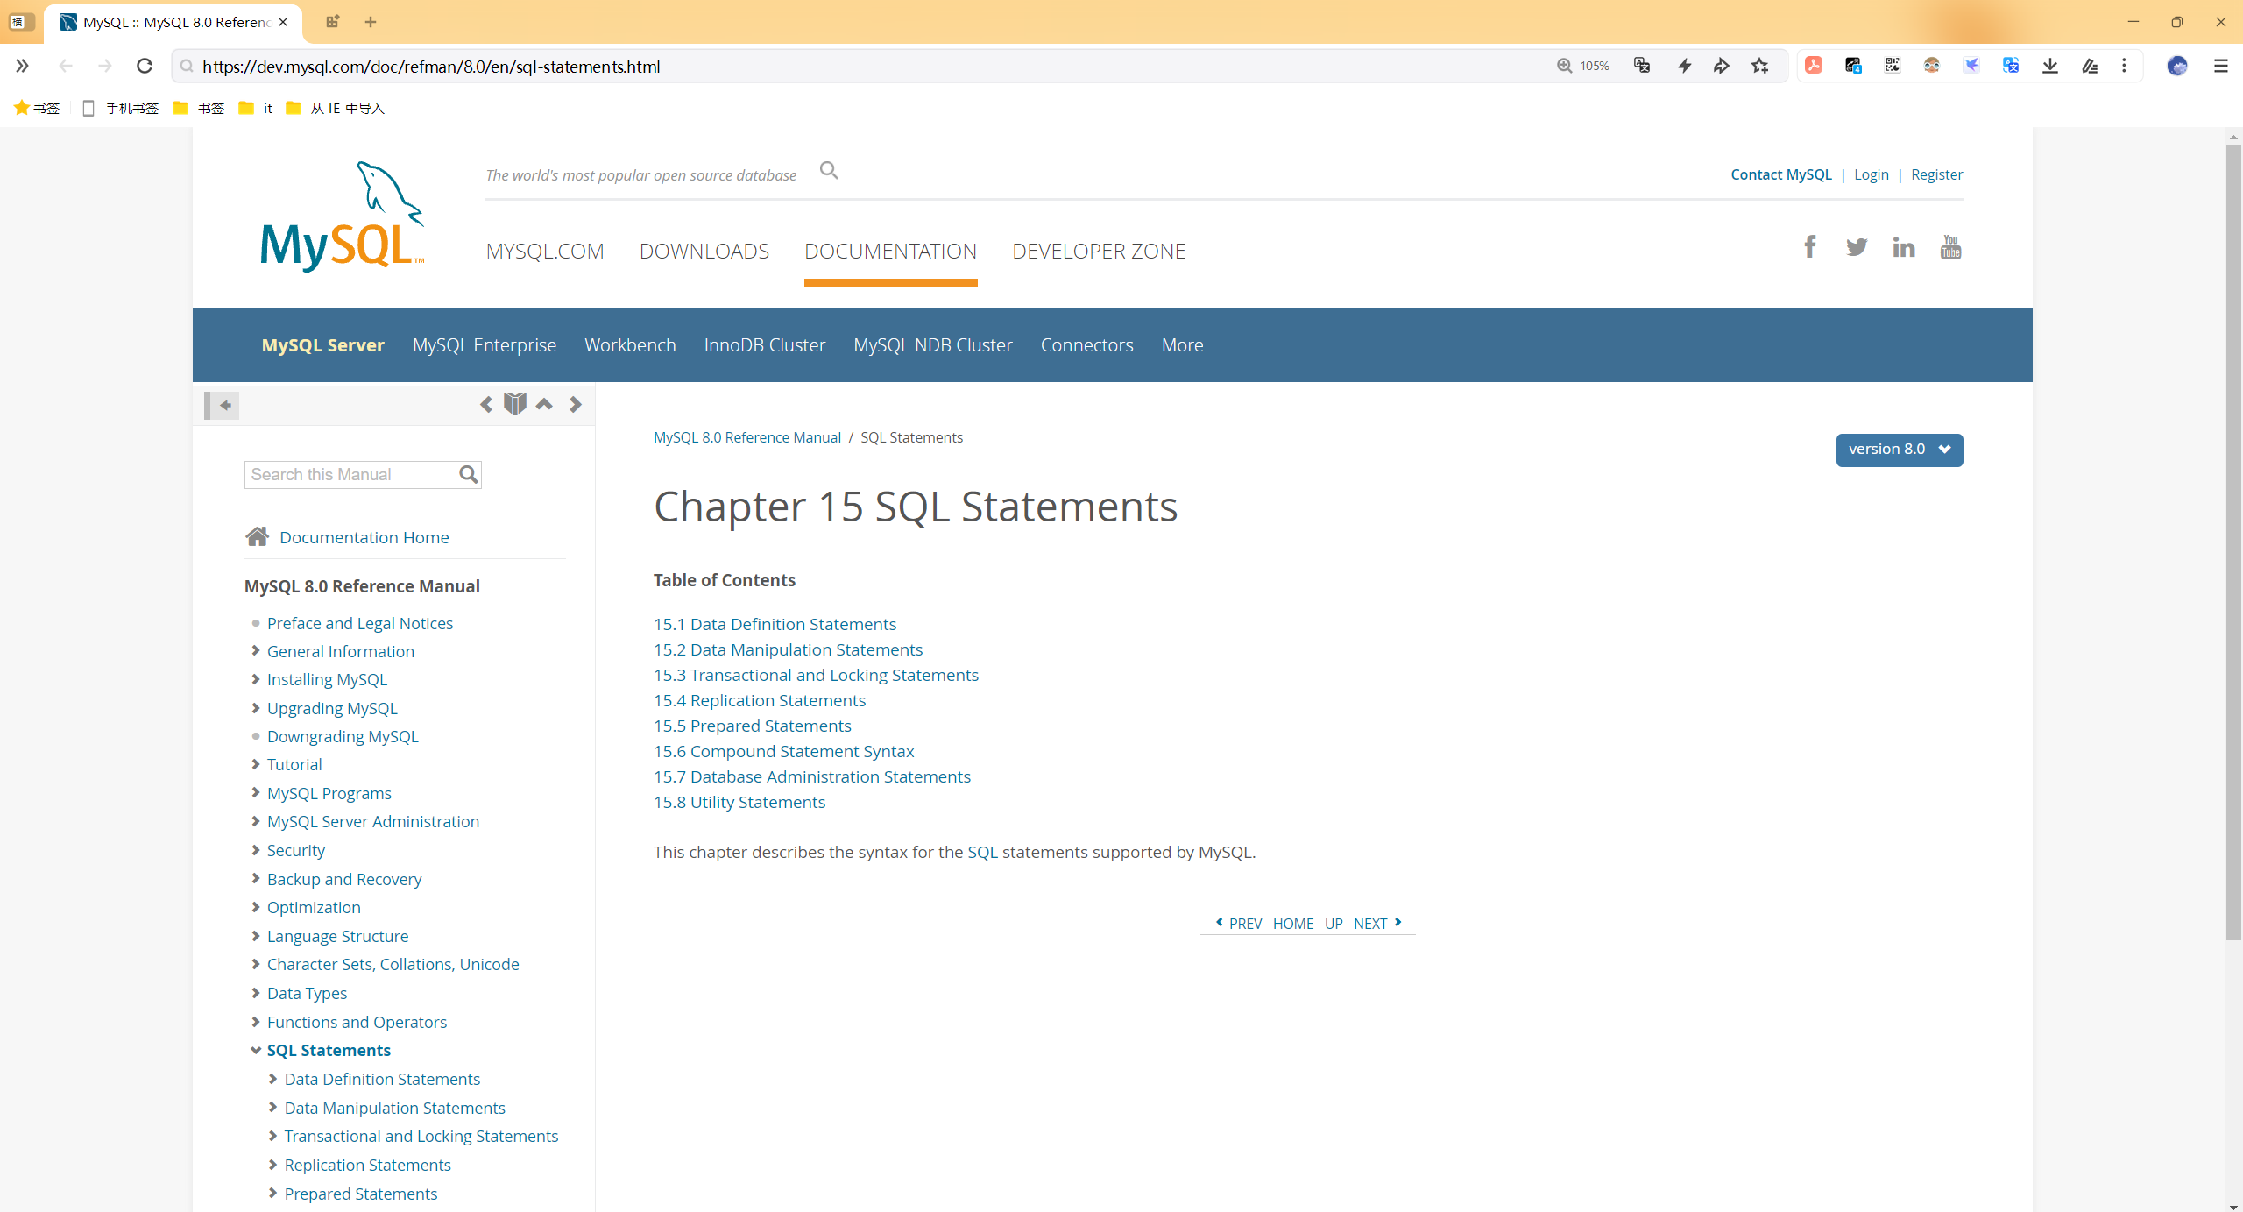2243x1212 pixels.
Task: Click the Documentation Home house icon
Action: pyautogui.click(x=257, y=536)
